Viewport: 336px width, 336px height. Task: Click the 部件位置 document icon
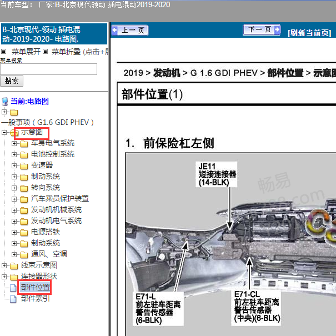(x=13, y=288)
